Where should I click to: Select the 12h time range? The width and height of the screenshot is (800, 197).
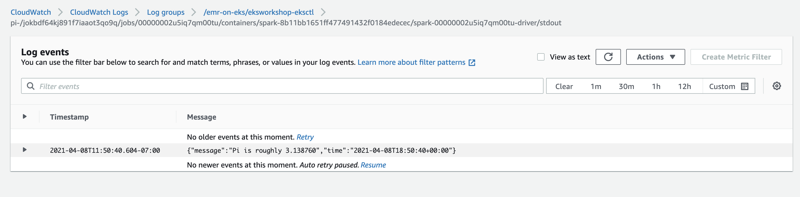pos(684,86)
